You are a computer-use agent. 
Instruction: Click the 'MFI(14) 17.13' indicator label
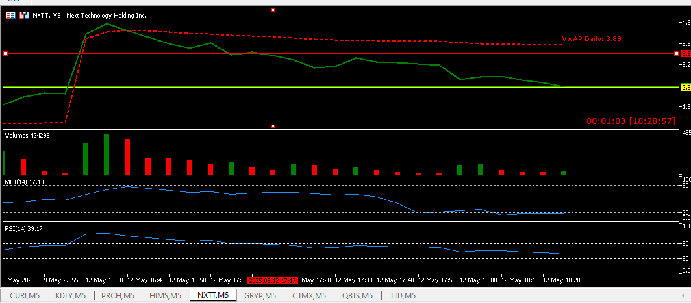pos(24,182)
